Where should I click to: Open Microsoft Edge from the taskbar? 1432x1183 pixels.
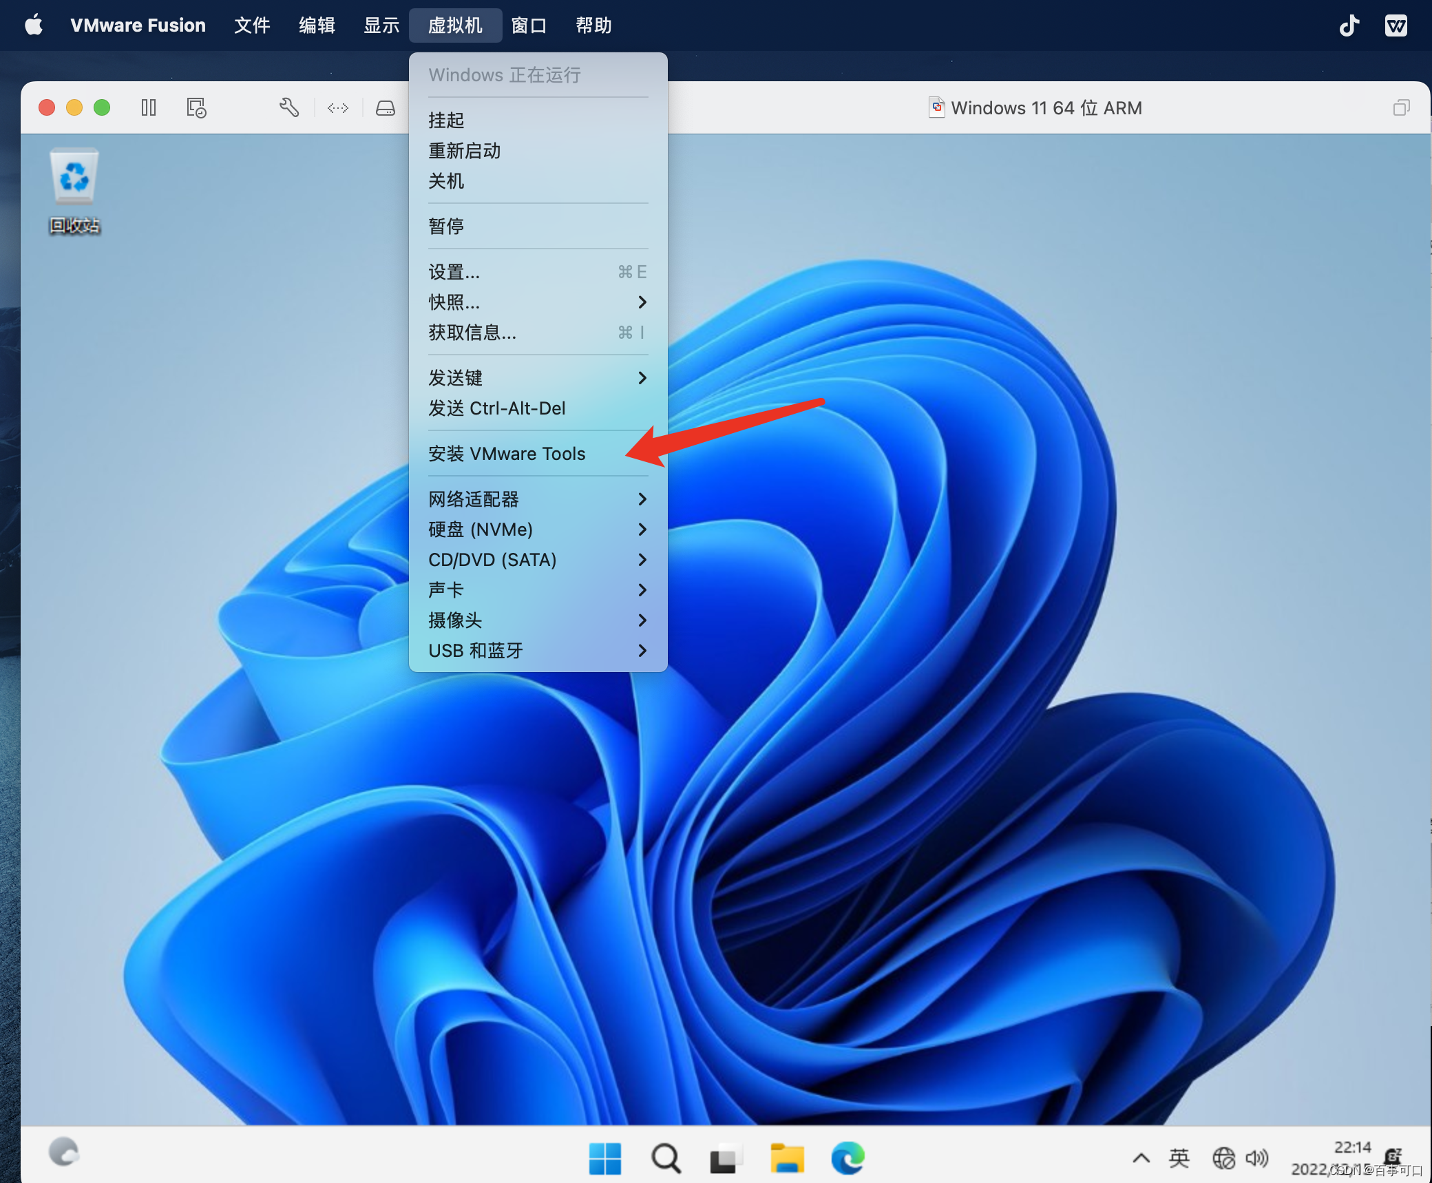[x=847, y=1158]
